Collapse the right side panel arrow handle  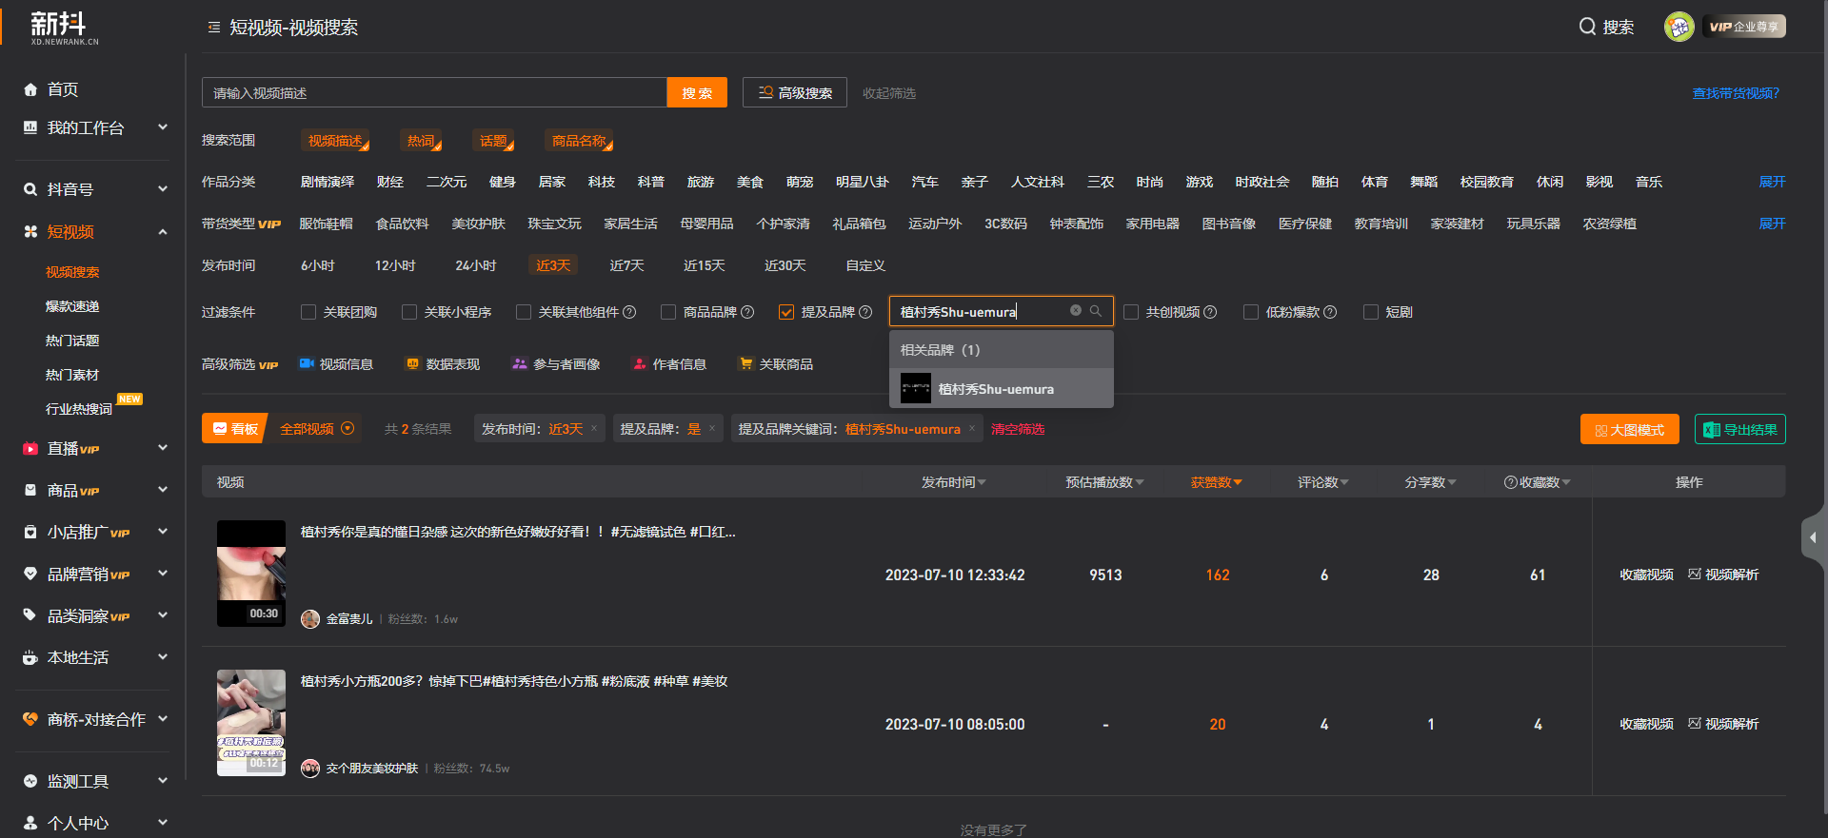point(1814,537)
